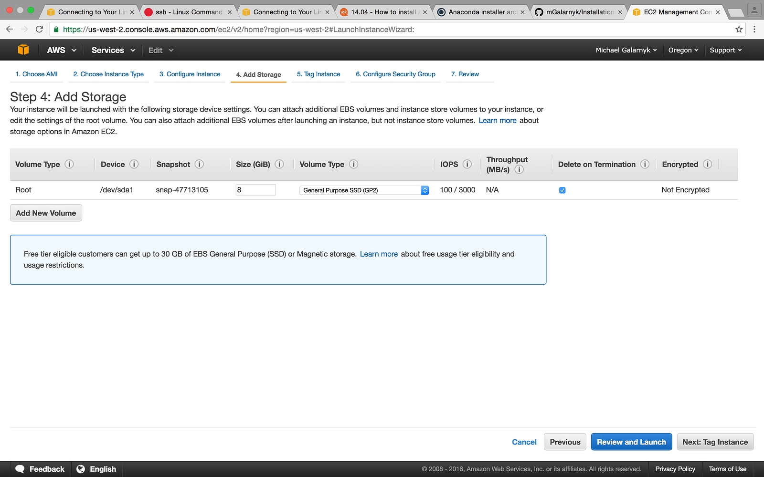
Task: Open the Oregon region dropdown
Action: [x=683, y=50]
